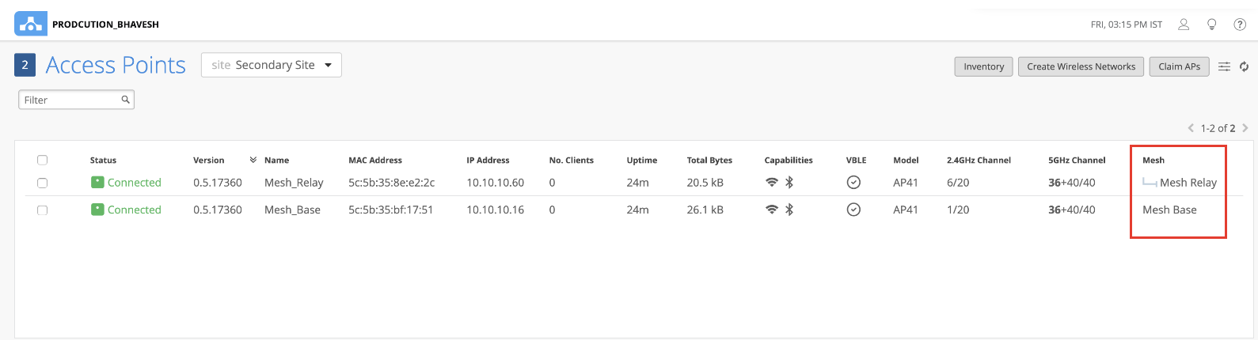Check the Mesh_Relay row checkbox
This screenshot has height=344, width=1258.
pyautogui.click(x=43, y=183)
